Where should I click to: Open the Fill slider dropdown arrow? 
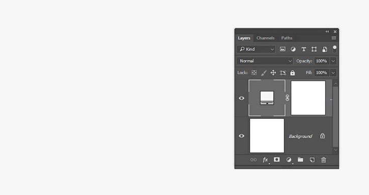tap(333, 73)
